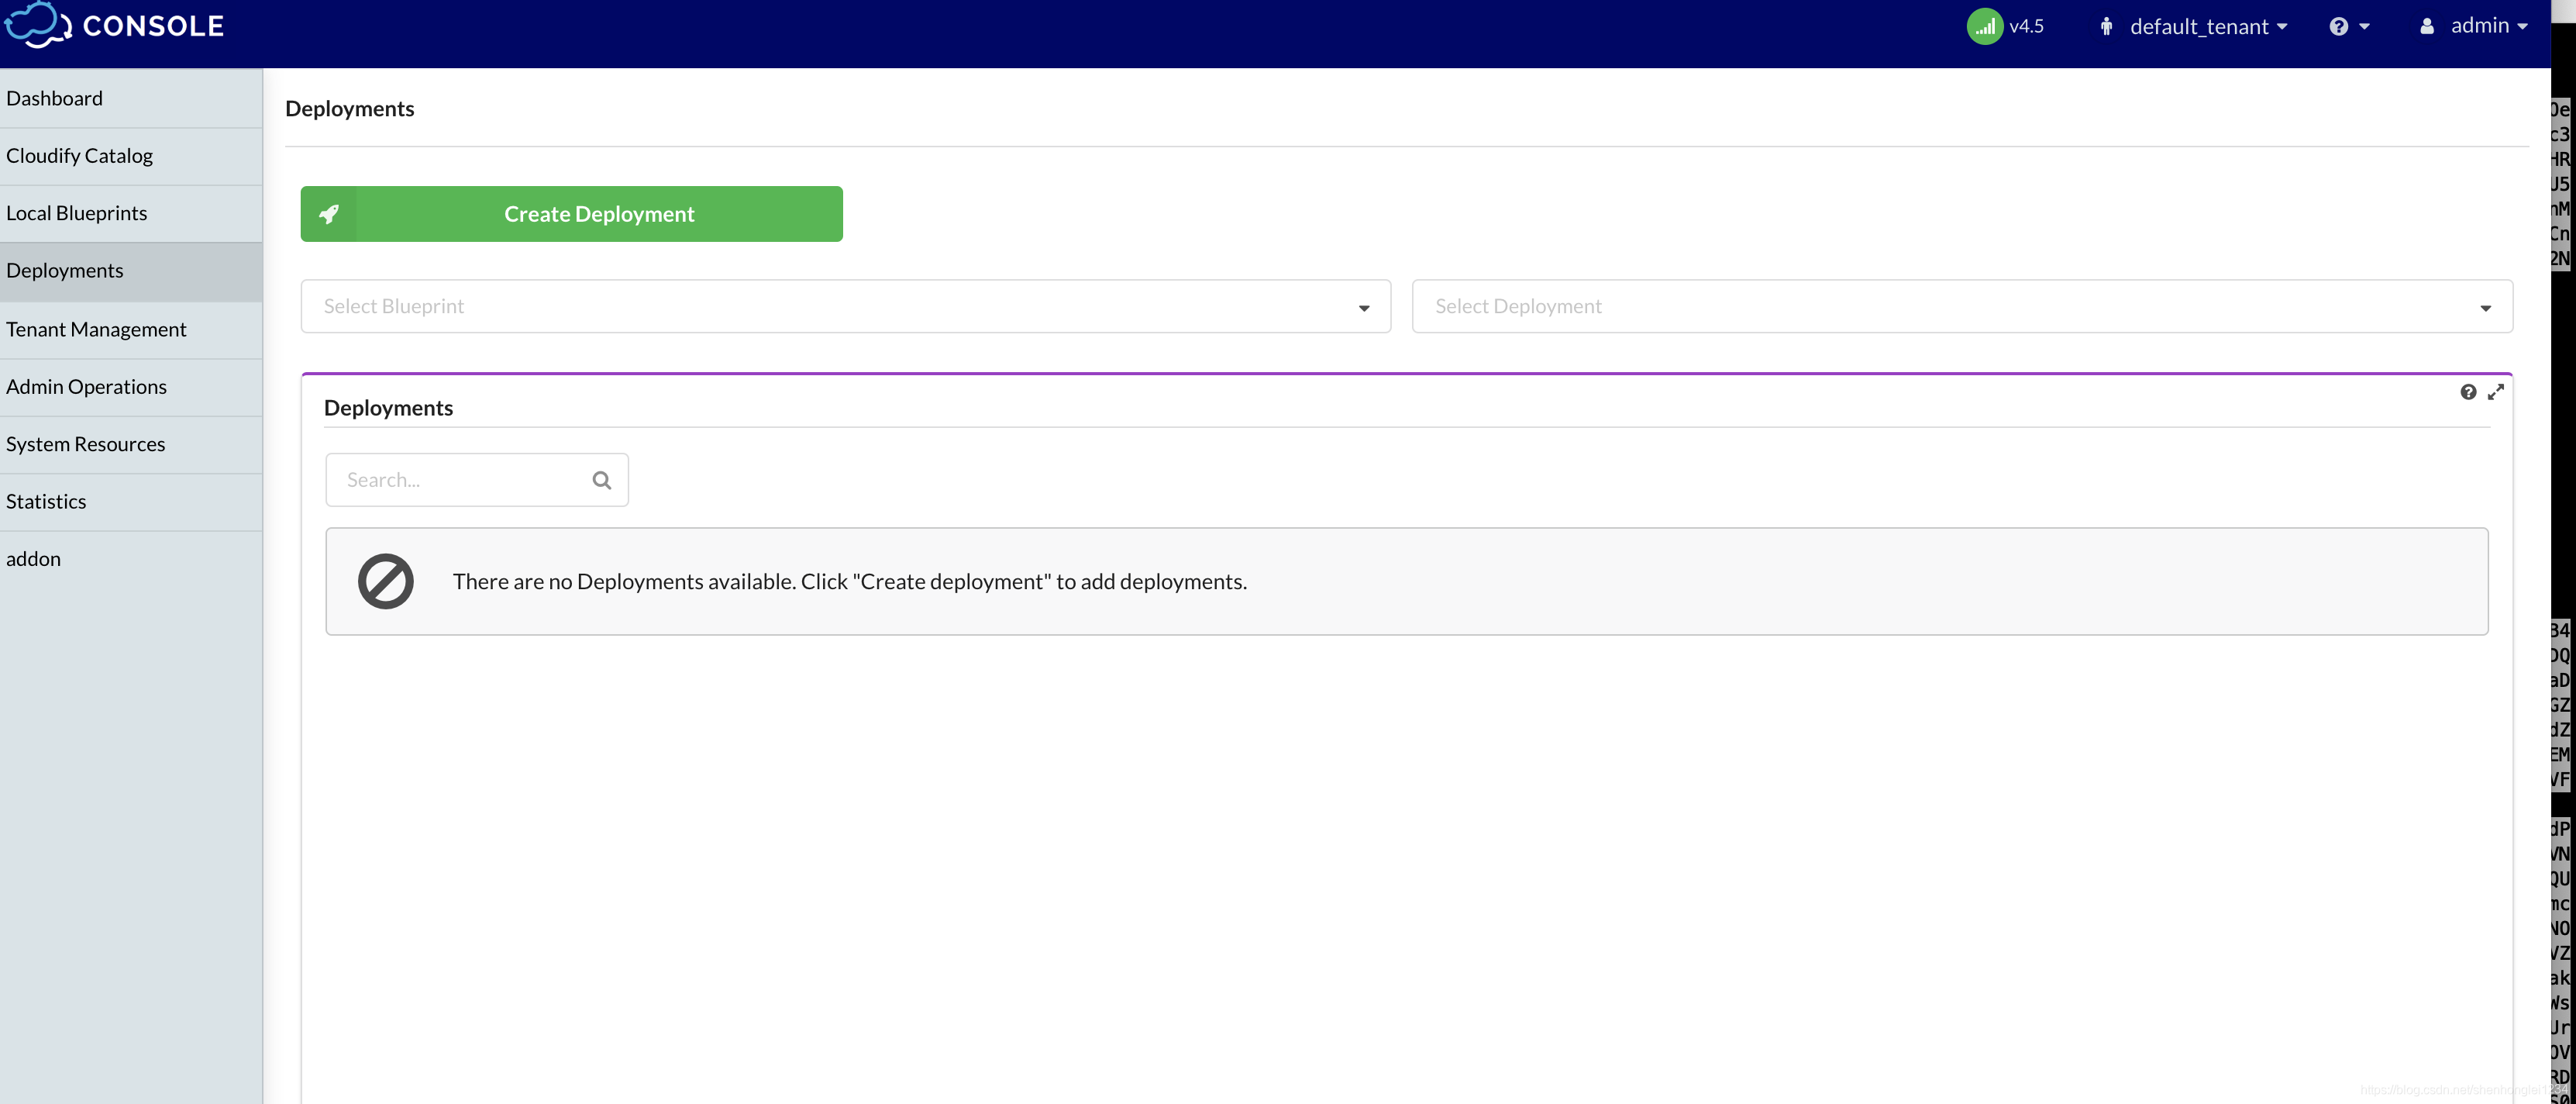Click the Deployments widget title
This screenshot has height=1104, width=2576.
coord(388,408)
